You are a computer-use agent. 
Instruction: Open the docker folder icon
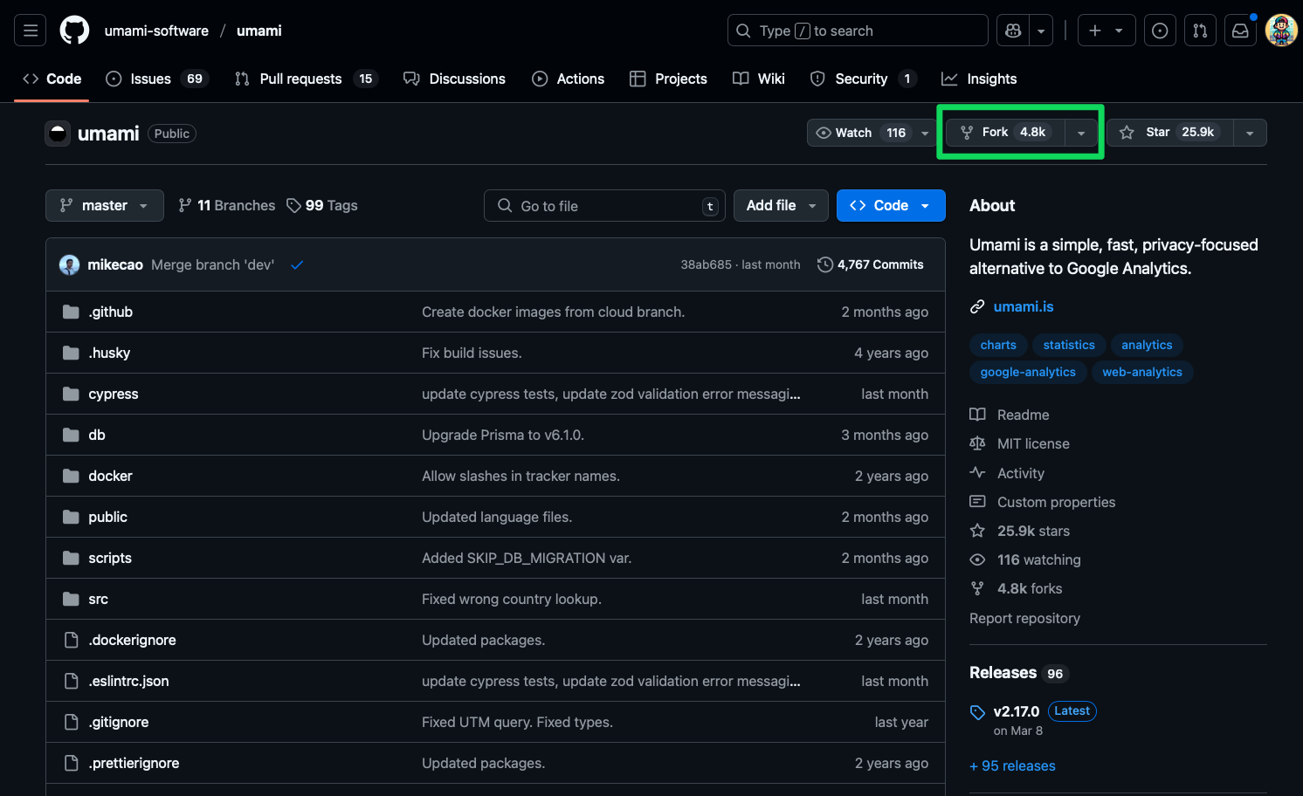coord(71,476)
